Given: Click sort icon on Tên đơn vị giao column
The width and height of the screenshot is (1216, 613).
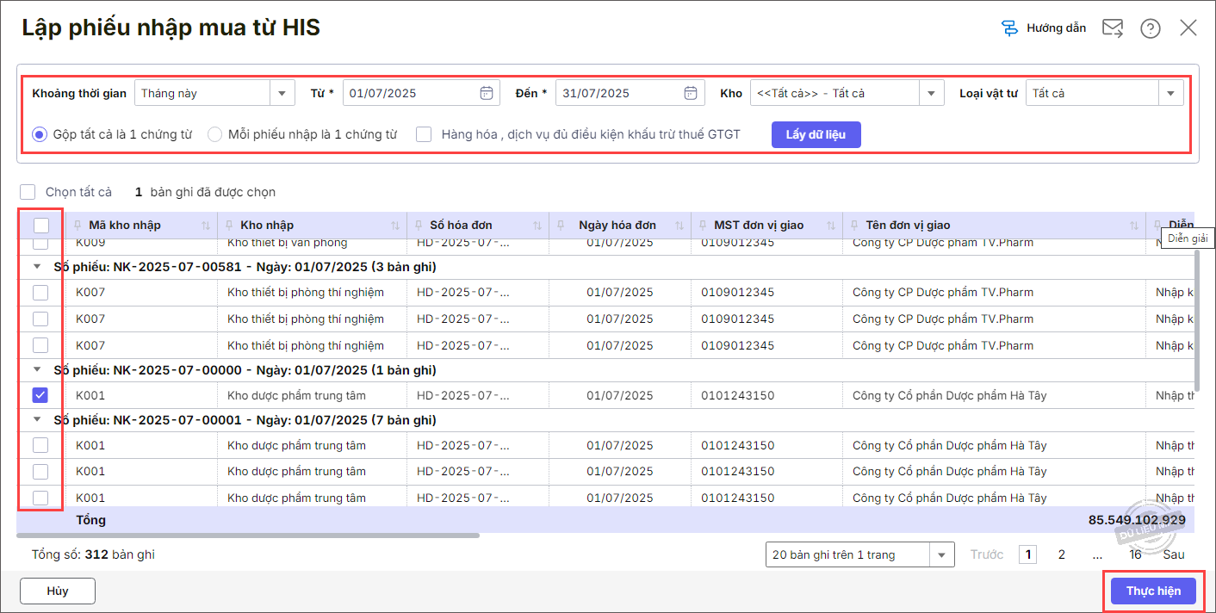Looking at the screenshot, I should [1133, 226].
